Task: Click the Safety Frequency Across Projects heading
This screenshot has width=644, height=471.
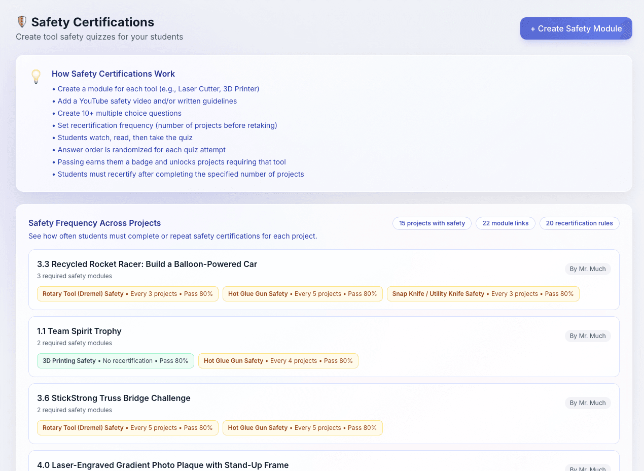Action: pos(94,223)
